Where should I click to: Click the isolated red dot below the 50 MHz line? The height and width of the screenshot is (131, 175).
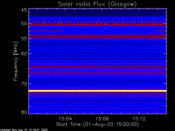point(83,27)
